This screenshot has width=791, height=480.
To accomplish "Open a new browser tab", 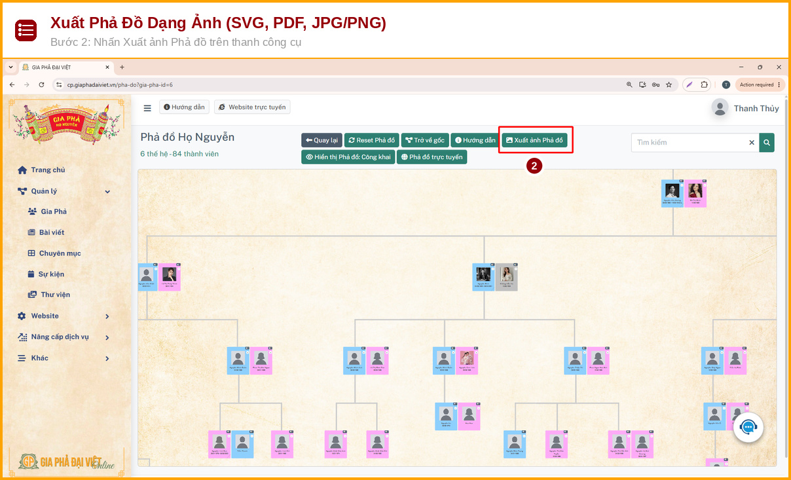I will (x=122, y=67).
